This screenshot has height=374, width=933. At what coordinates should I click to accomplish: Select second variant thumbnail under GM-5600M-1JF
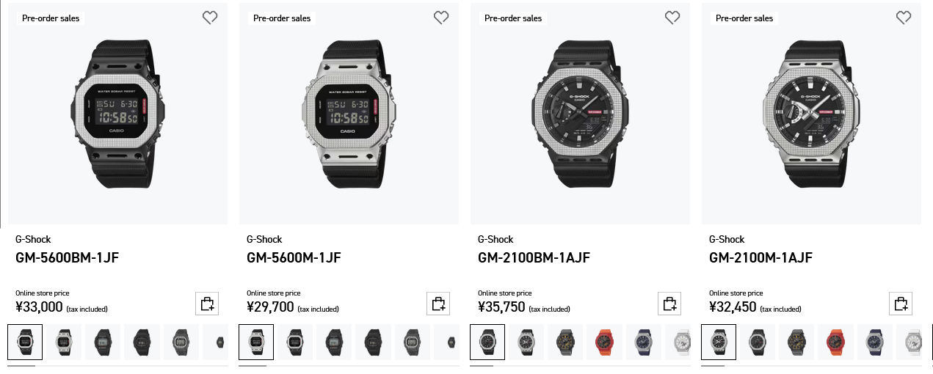click(294, 342)
